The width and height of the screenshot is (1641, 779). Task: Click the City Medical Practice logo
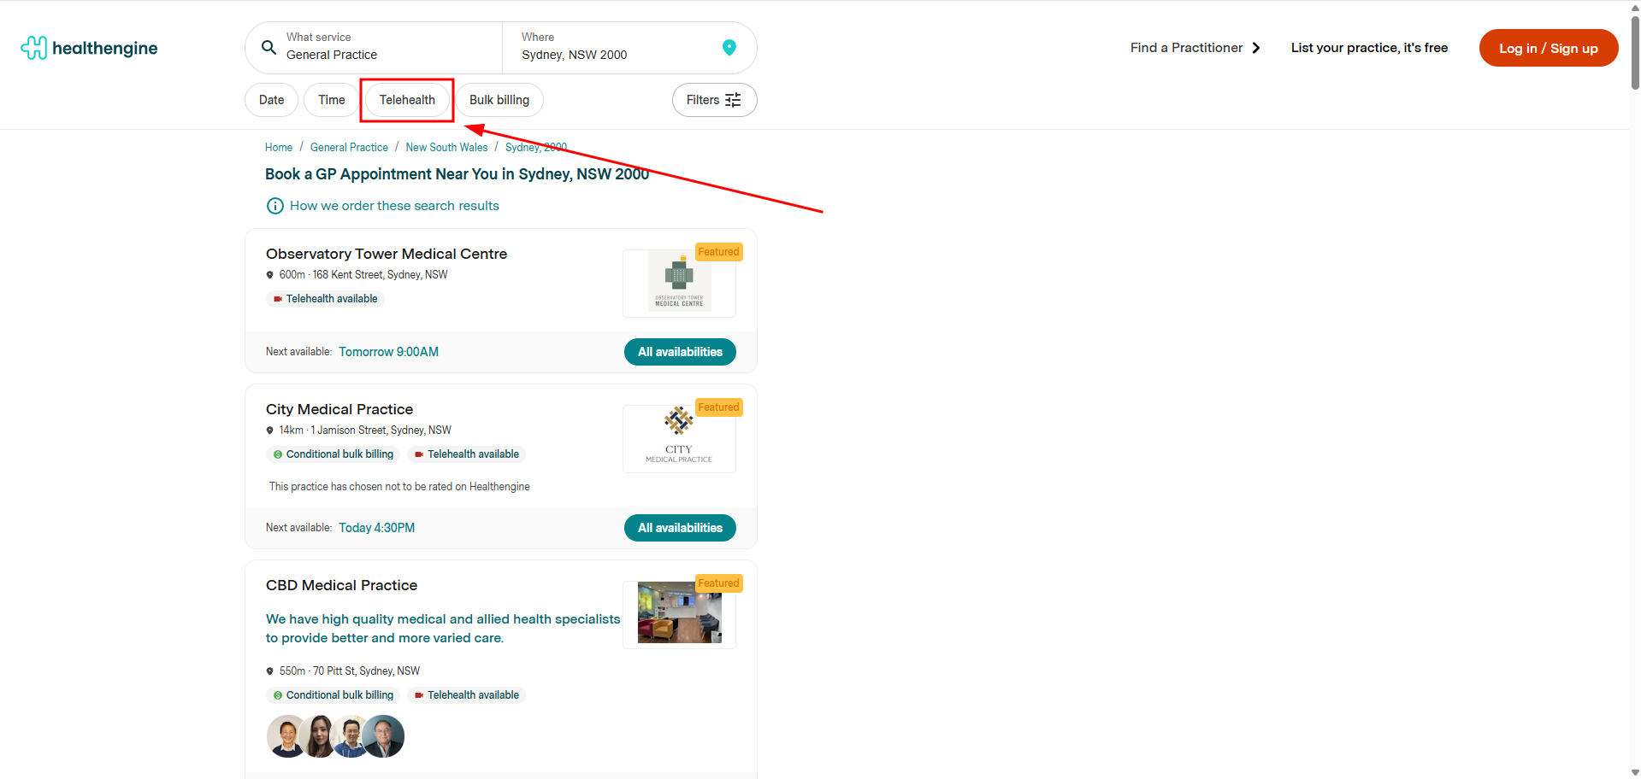click(x=679, y=437)
